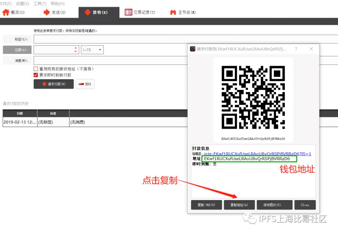Click the 清除 clear button
The image size is (338, 234).
[x=85, y=84]
